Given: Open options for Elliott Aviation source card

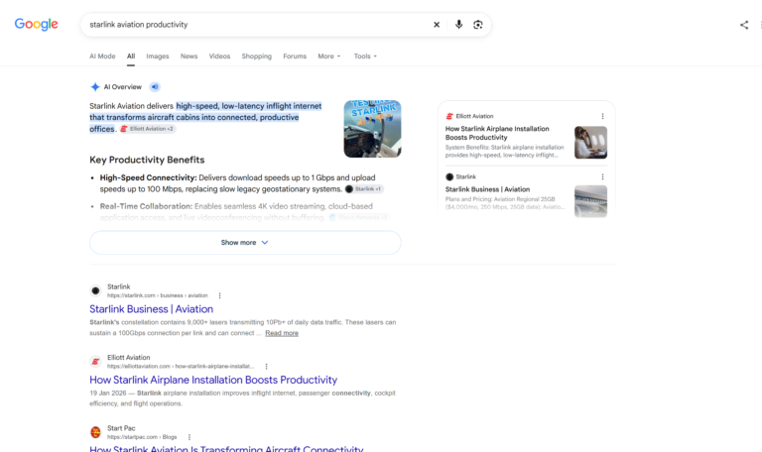Looking at the screenshot, I should click(602, 116).
